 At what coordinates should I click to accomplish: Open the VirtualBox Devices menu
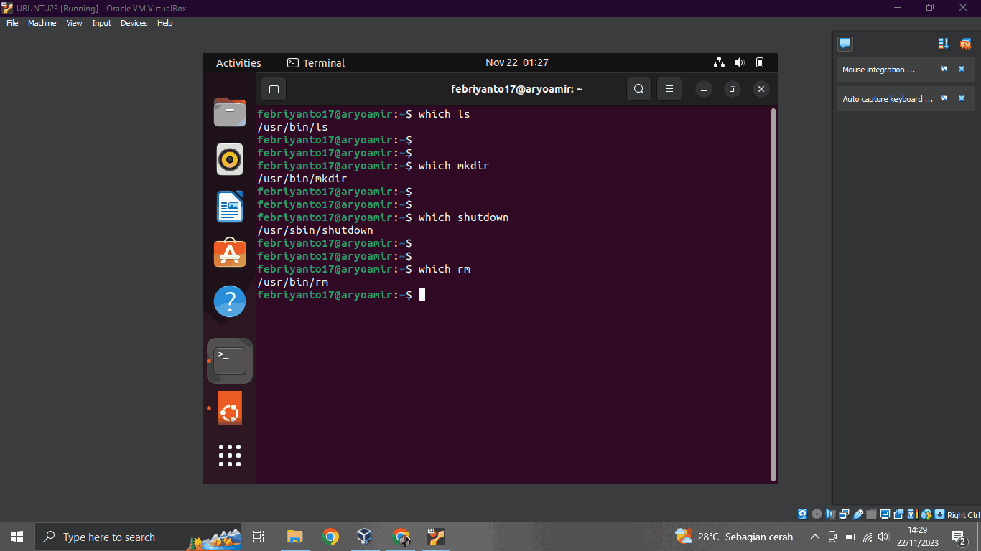[x=134, y=23]
